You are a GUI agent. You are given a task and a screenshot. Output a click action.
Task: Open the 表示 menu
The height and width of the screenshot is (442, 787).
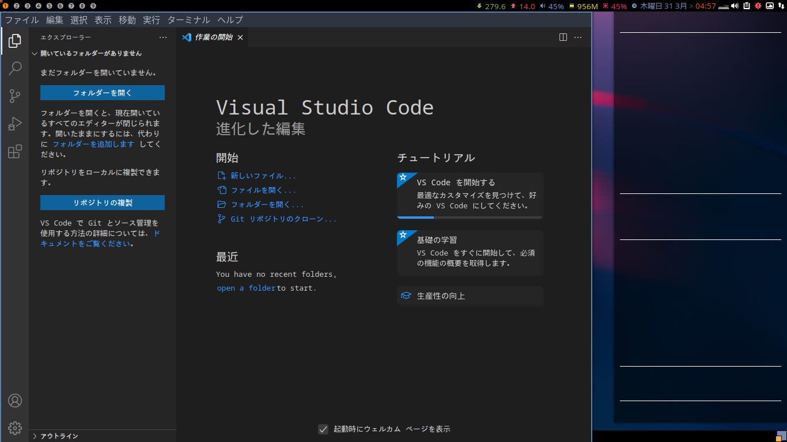(103, 20)
